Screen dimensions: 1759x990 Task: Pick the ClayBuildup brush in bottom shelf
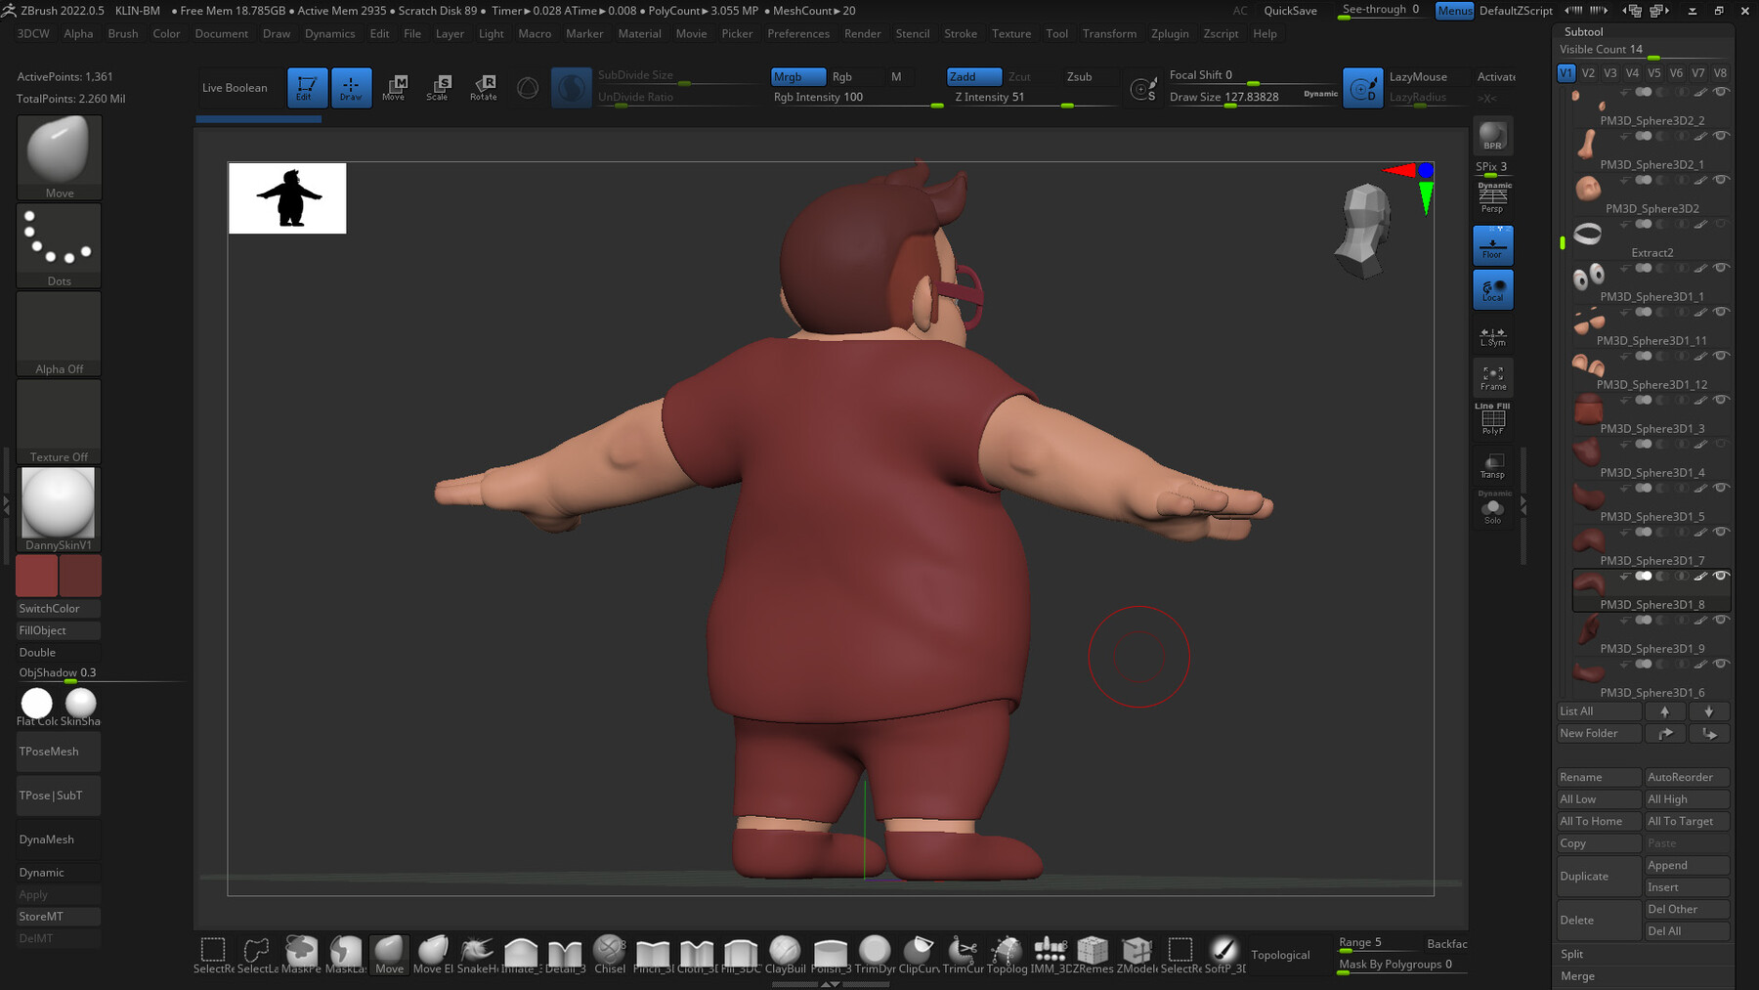[785, 954]
